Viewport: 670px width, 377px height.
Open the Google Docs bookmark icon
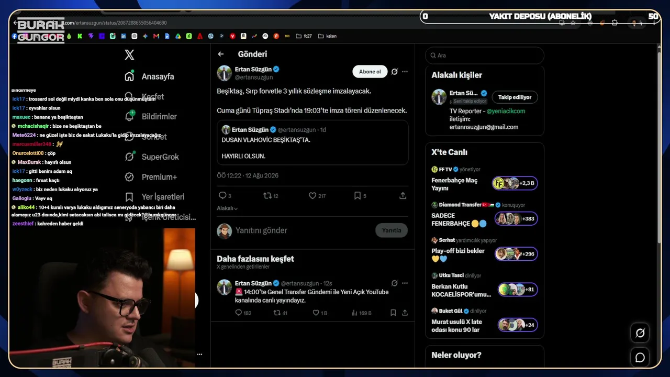tap(167, 36)
